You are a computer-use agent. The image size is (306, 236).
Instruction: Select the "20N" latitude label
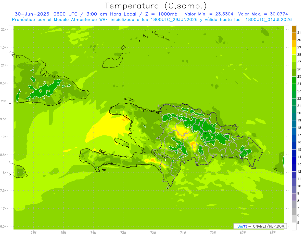pyautogui.click(x=4, y=101)
